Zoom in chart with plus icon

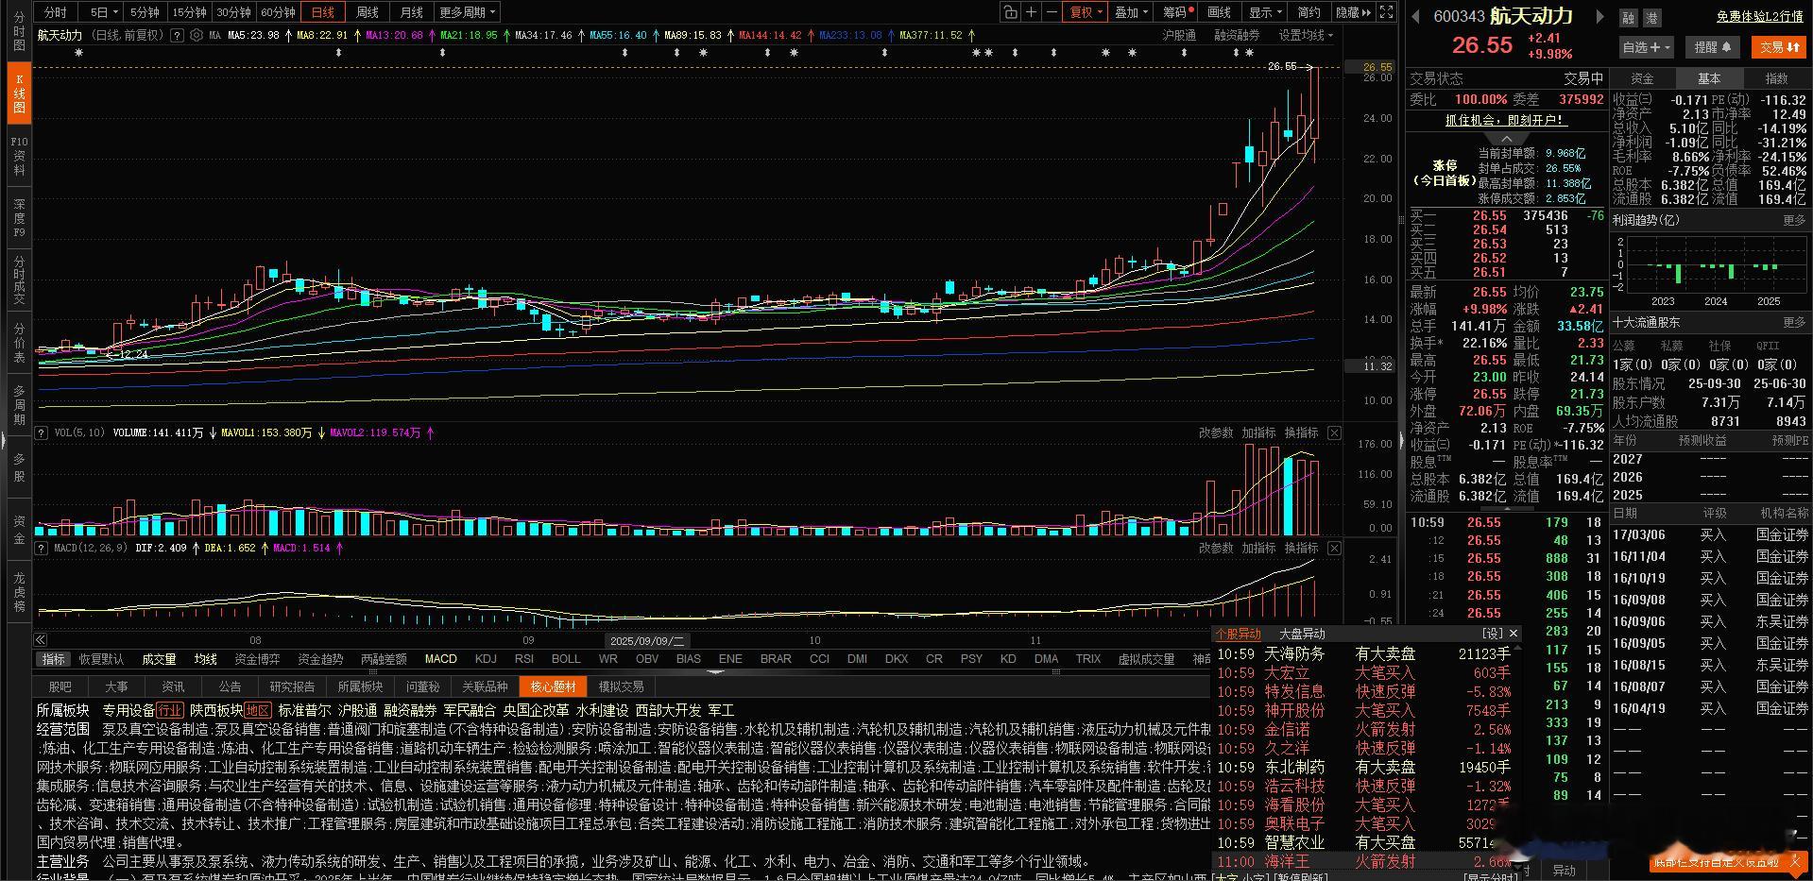point(1032,12)
